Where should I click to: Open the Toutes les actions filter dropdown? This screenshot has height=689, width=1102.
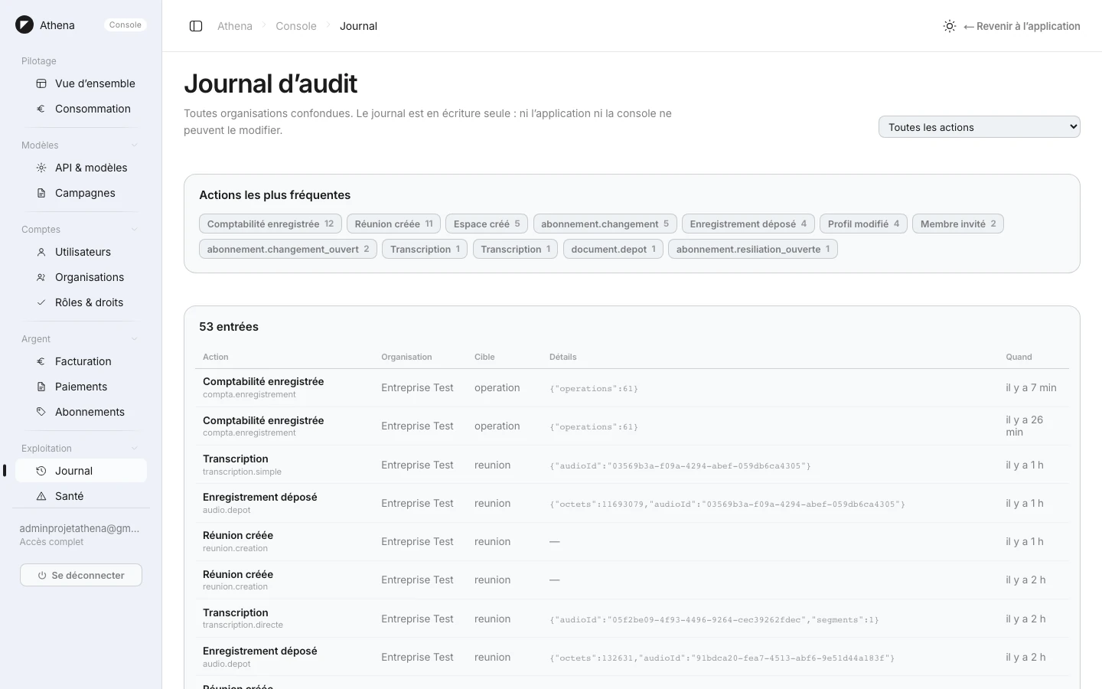point(979,127)
